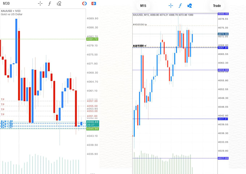Image resolution: width=246 pixels, height=174 pixels.
Task: Tap the green 4081.72 price label
Action: click(92, 39)
